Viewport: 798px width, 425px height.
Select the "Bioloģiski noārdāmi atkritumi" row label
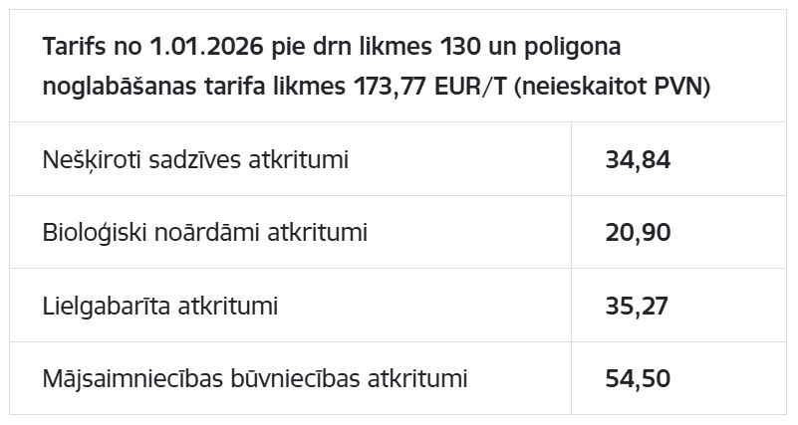tap(205, 233)
